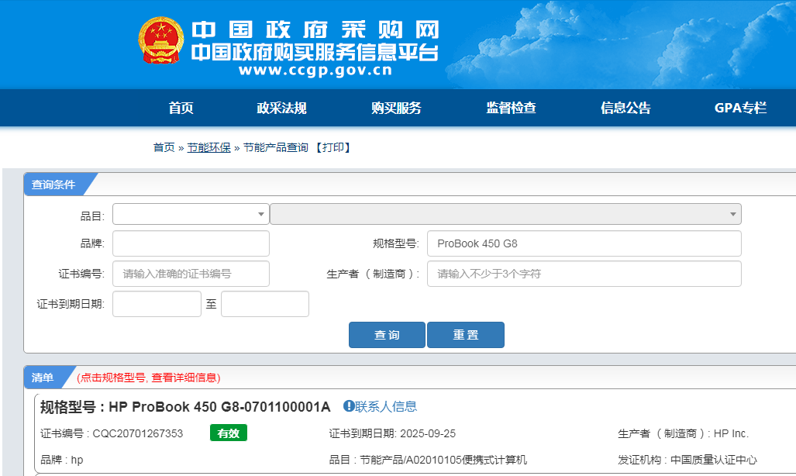Click the info icon beside 联系人信息
This screenshot has width=796, height=476.
click(x=349, y=406)
